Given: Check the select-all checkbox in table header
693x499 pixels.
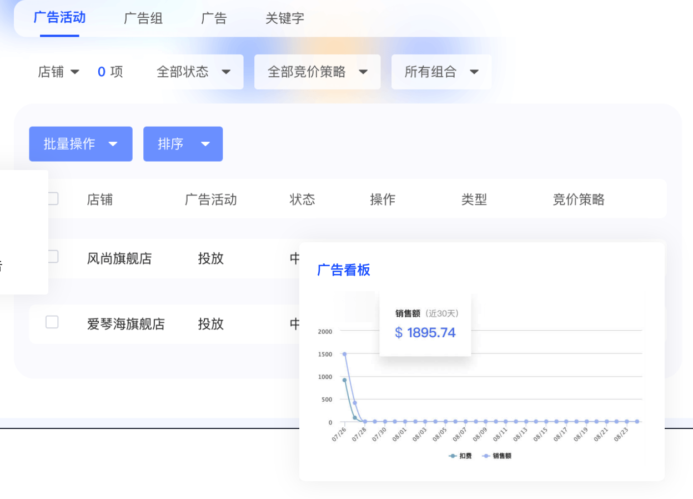Looking at the screenshot, I should pos(52,198).
